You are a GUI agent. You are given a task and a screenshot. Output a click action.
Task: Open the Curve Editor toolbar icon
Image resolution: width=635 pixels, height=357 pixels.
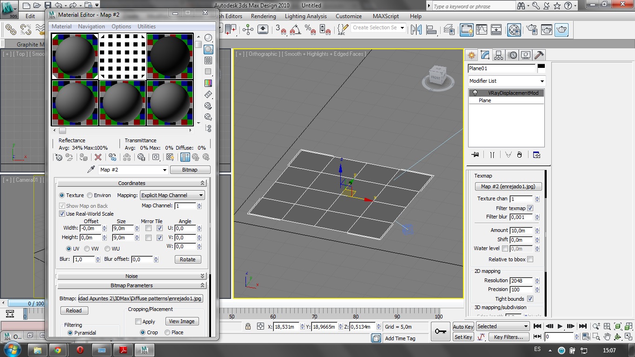click(x=482, y=30)
